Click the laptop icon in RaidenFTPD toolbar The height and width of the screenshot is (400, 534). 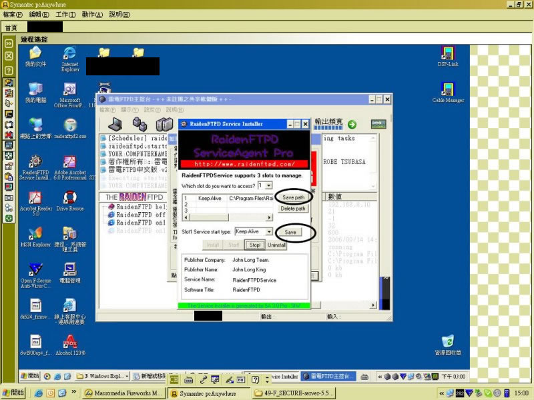(115, 124)
